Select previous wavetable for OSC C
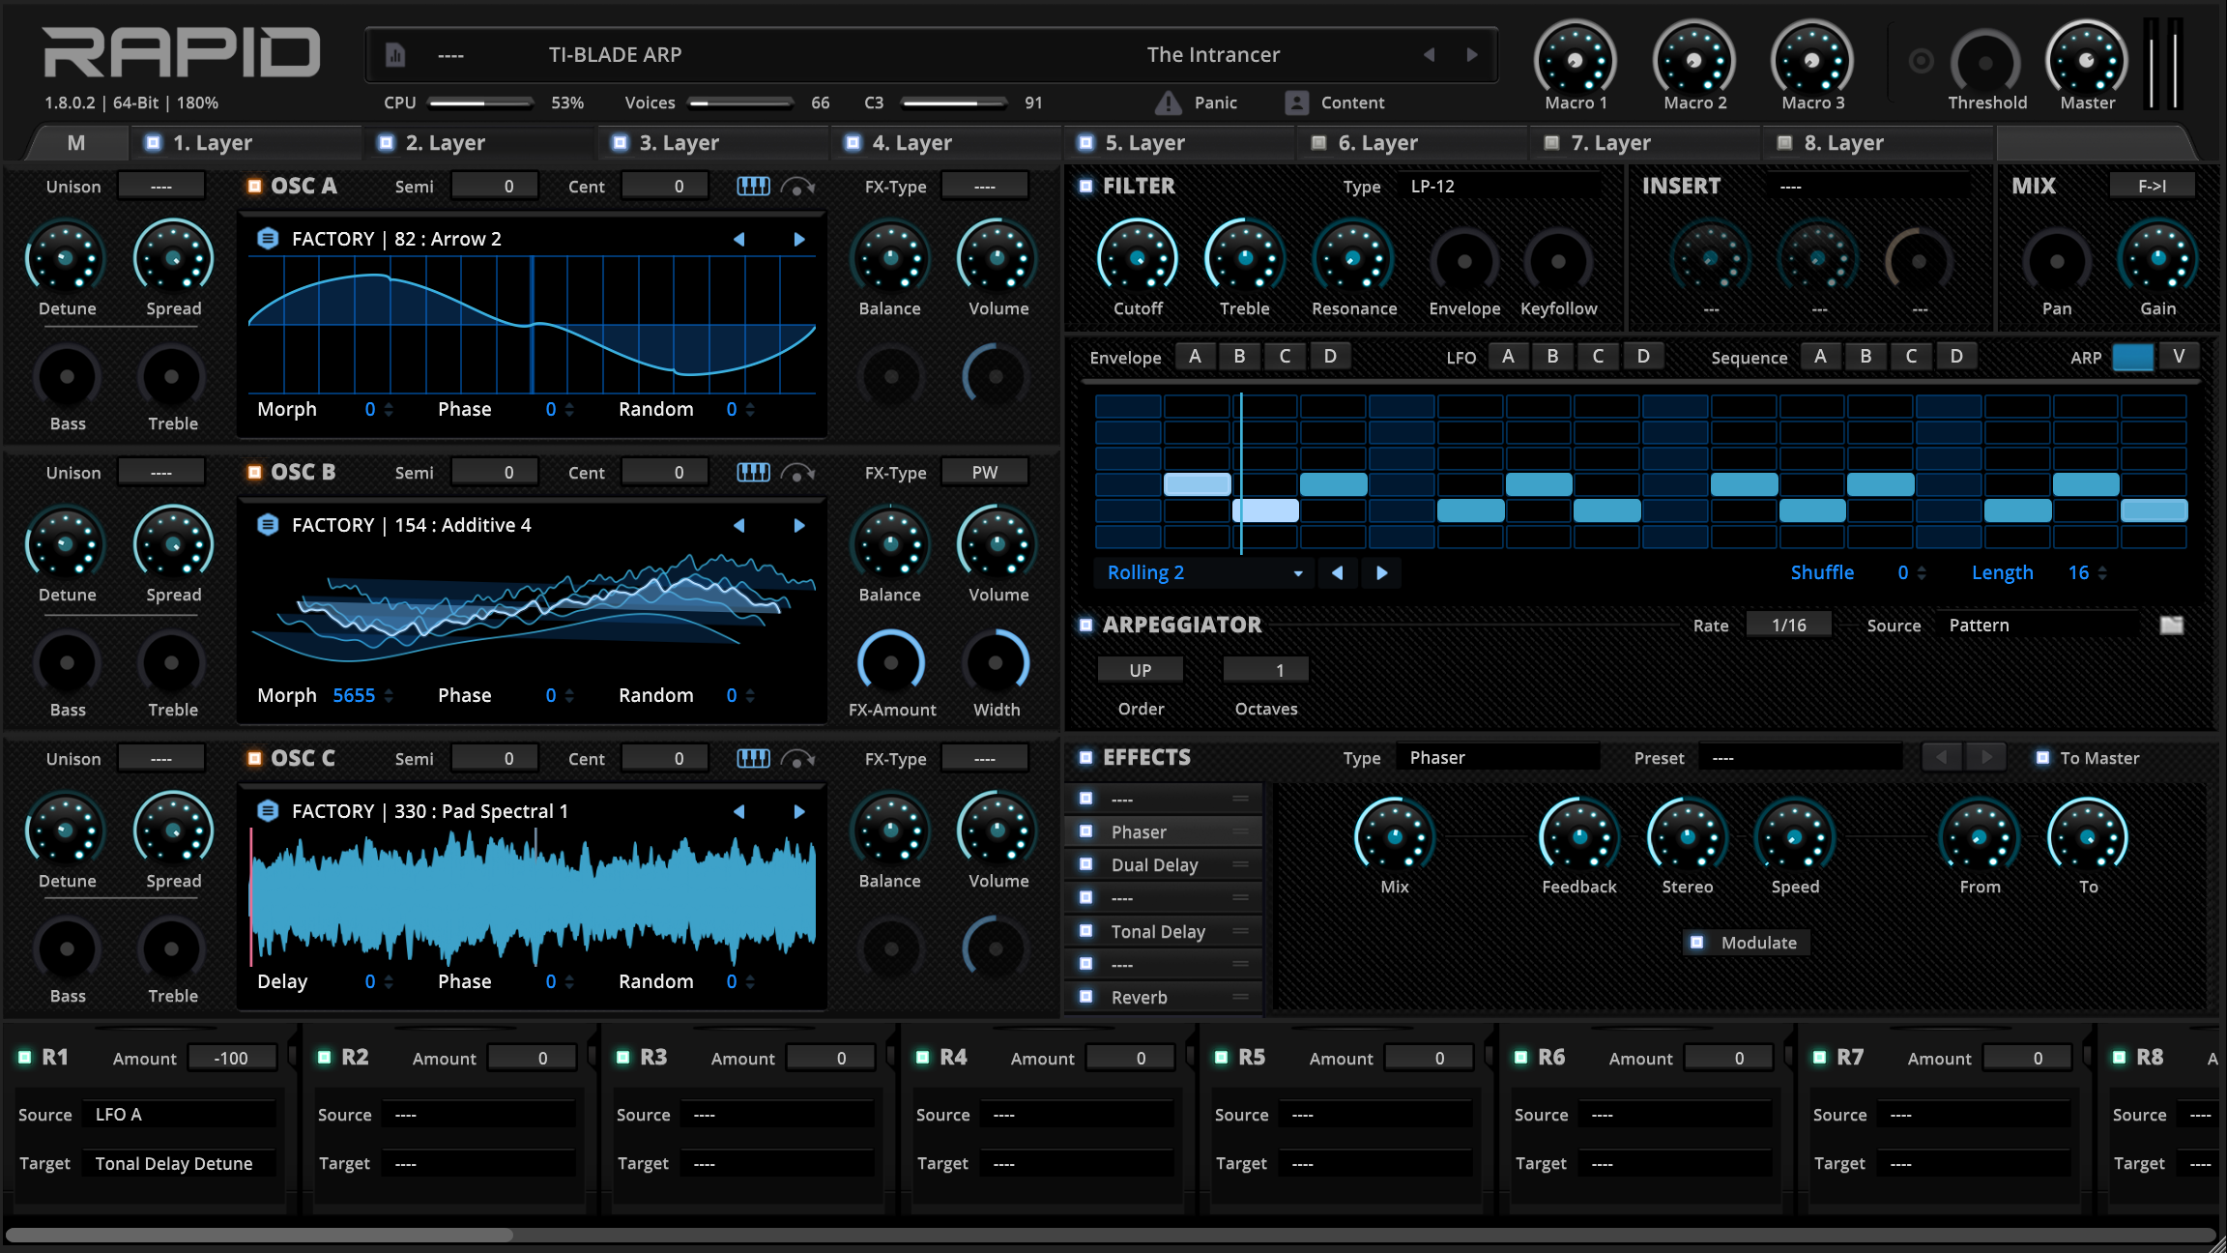 click(x=738, y=811)
